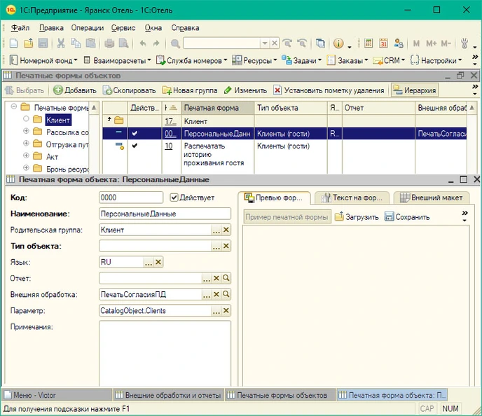This screenshot has width=482, height=416.
Task: Click the Help info icon in toolbar
Action: (338, 43)
